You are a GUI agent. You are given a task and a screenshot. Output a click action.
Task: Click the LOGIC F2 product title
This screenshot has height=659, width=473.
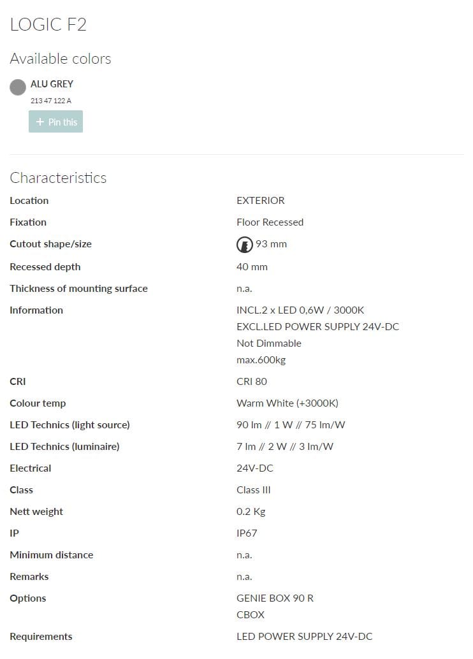click(x=48, y=25)
